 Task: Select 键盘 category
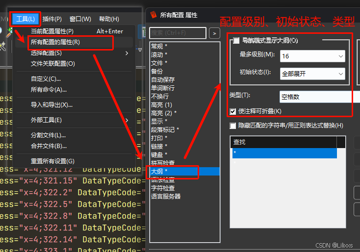(x=184, y=155)
